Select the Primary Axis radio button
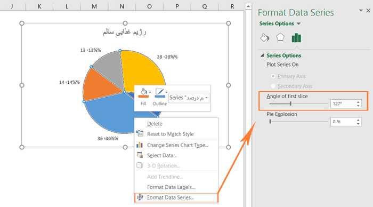The height and width of the screenshot is (207, 373). point(273,76)
